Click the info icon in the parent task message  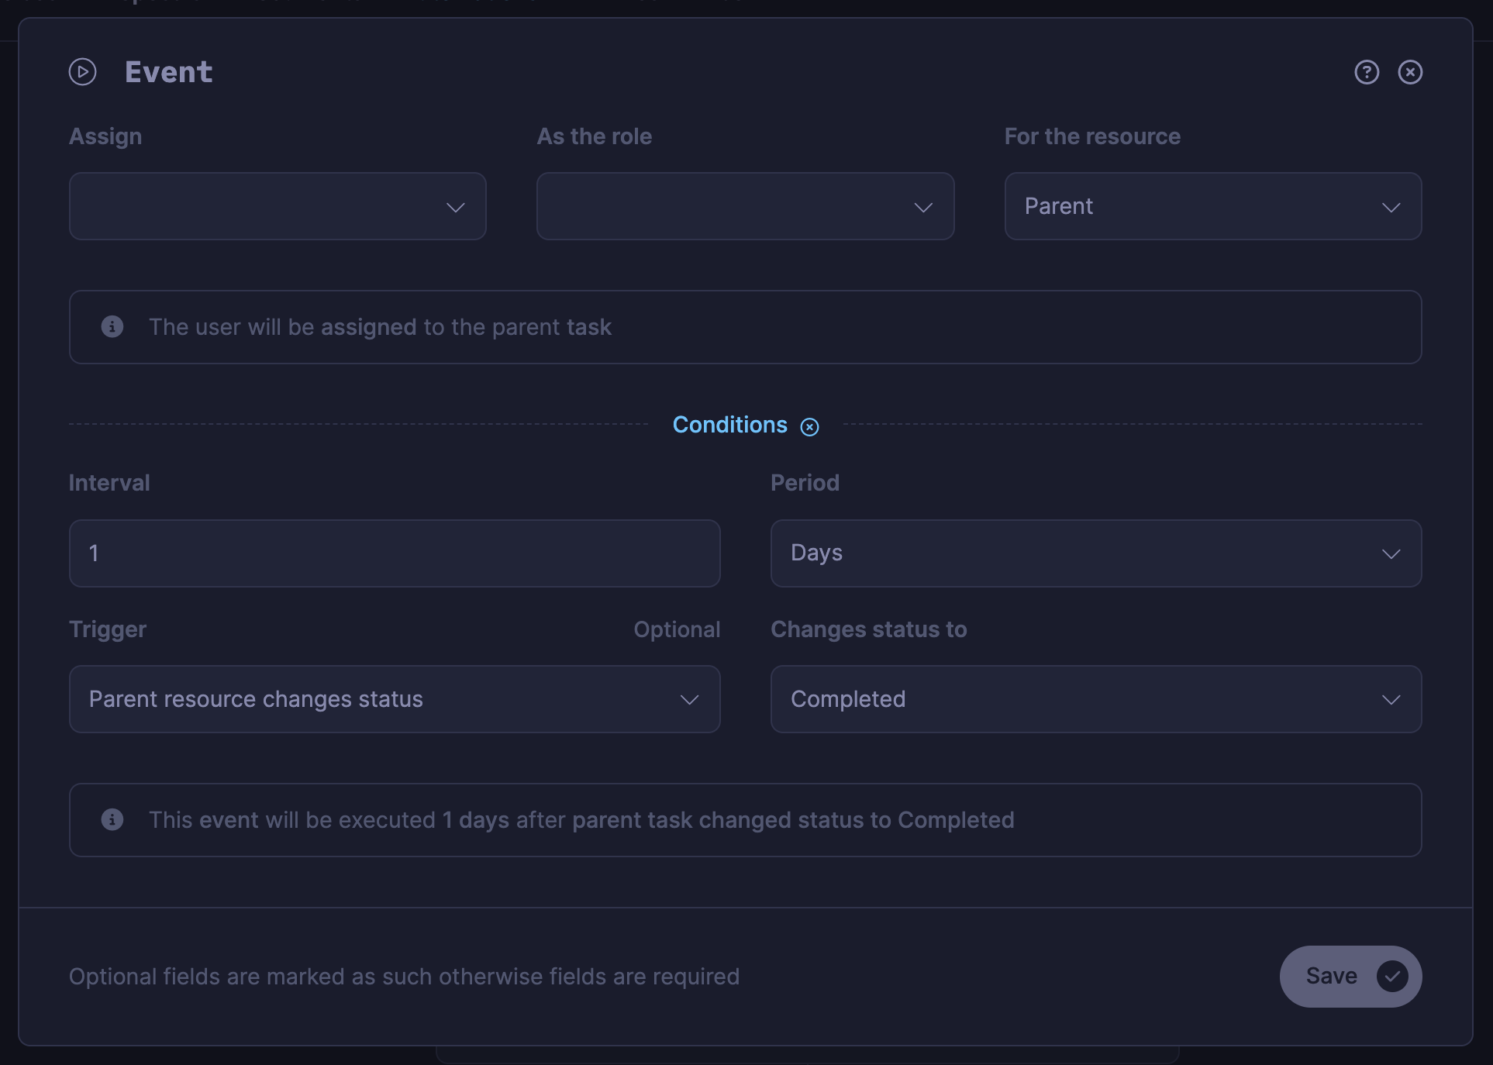(x=112, y=326)
